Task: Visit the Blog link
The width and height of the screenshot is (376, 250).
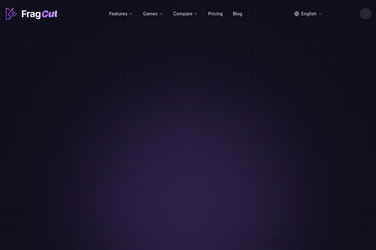Action: point(237,14)
